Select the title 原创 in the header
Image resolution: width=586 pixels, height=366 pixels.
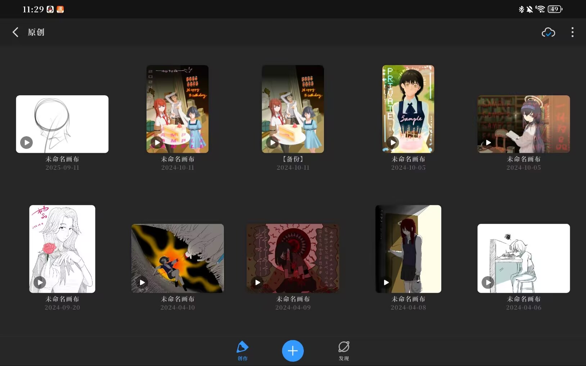pyautogui.click(x=36, y=32)
